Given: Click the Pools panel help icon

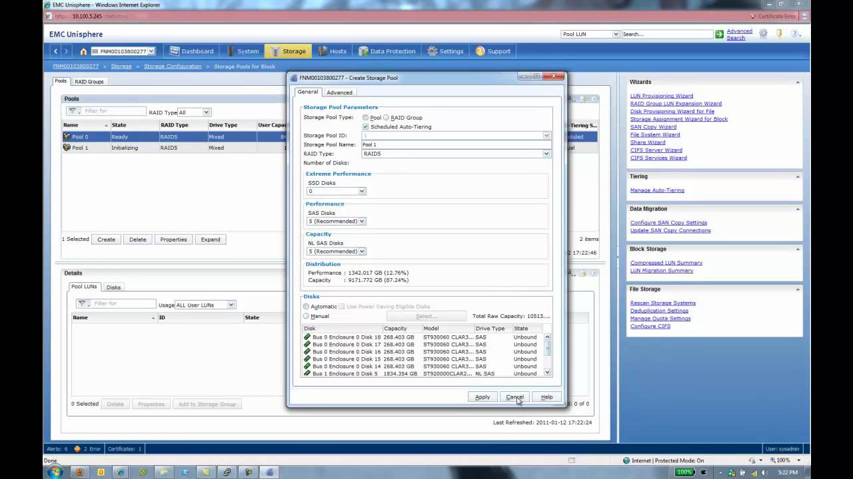Looking at the screenshot, I should coord(594,99).
